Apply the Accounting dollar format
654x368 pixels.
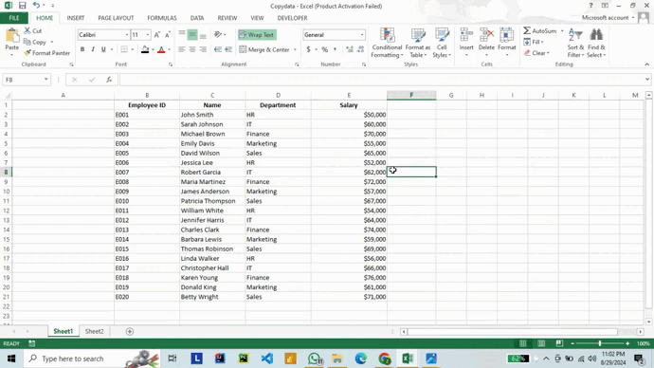[308, 49]
